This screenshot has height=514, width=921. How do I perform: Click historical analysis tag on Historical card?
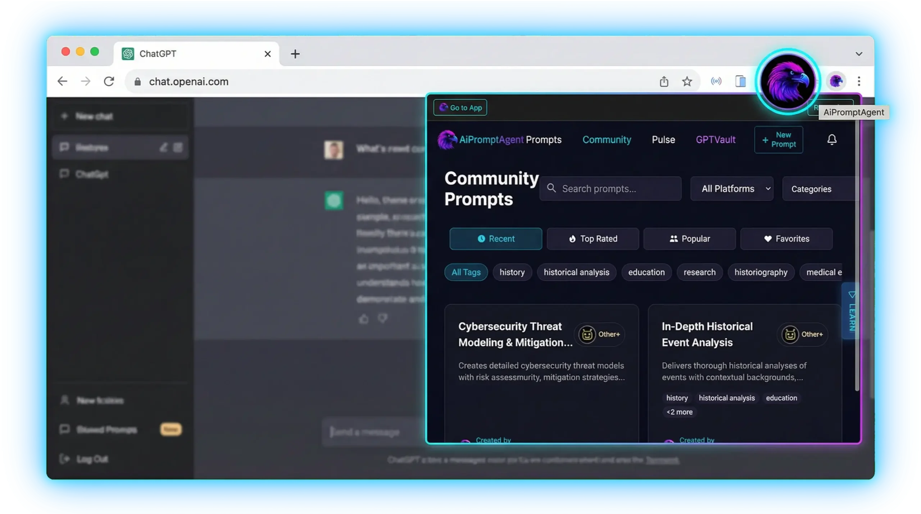click(726, 398)
